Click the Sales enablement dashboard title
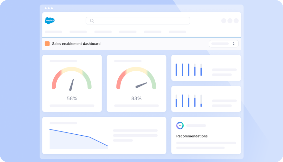 click(76, 44)
